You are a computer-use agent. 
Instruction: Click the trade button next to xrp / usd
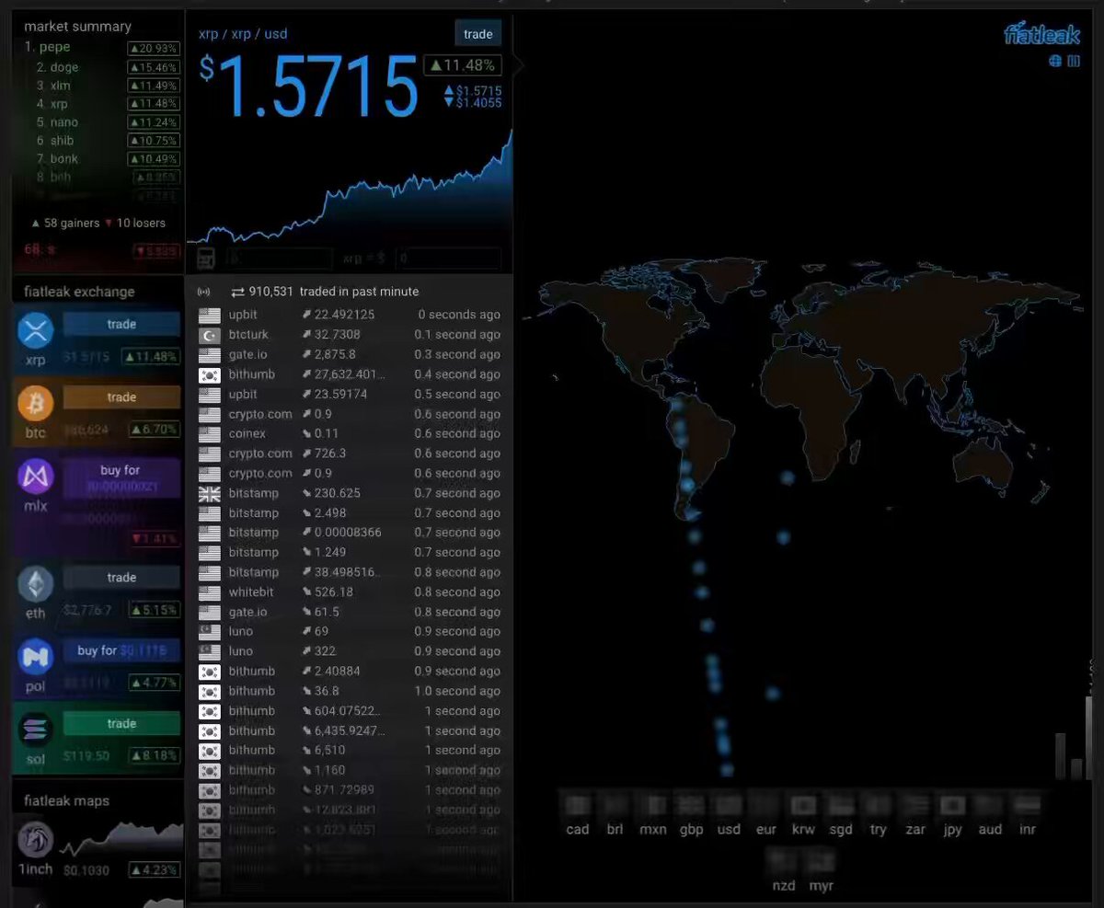point(478,34)
